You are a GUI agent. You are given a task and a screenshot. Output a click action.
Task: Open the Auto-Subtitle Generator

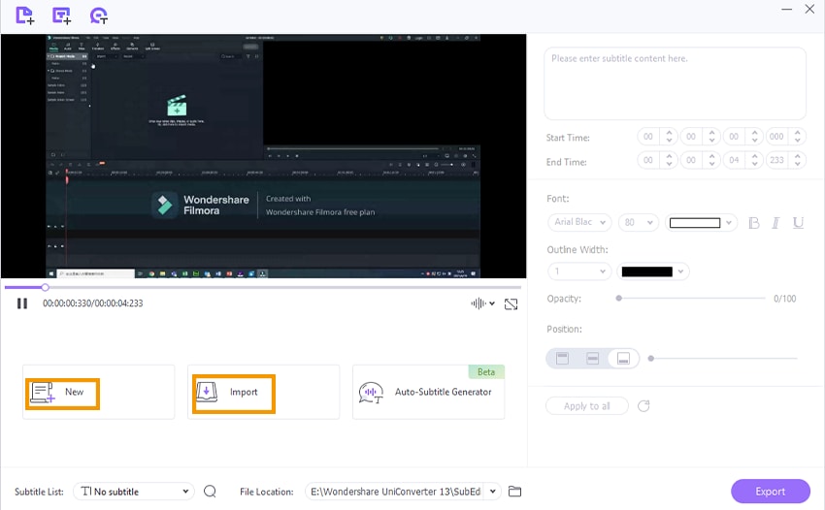(x=428, y=393)
